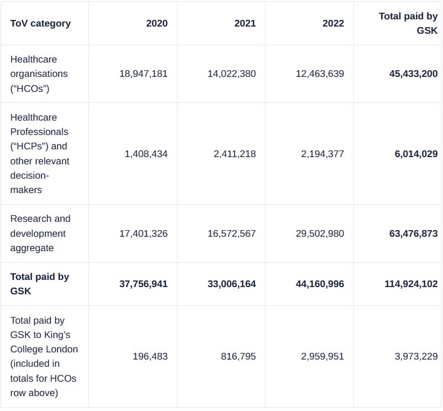Click the King's College London row label
The image size is (443, 411).
[44, 356]
